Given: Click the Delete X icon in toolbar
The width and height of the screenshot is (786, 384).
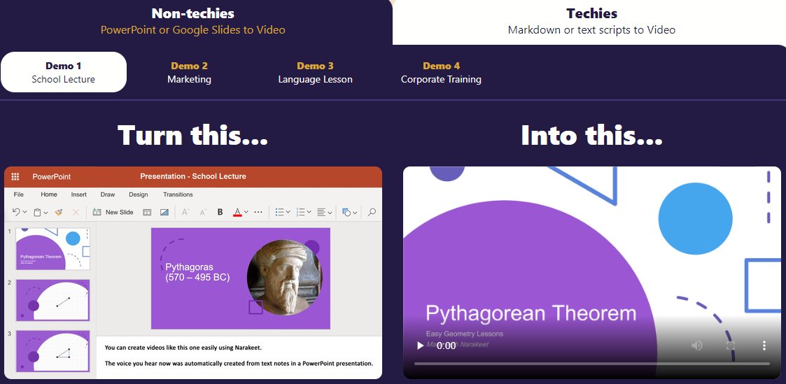Looking at the screenshot, I should 76,212.
